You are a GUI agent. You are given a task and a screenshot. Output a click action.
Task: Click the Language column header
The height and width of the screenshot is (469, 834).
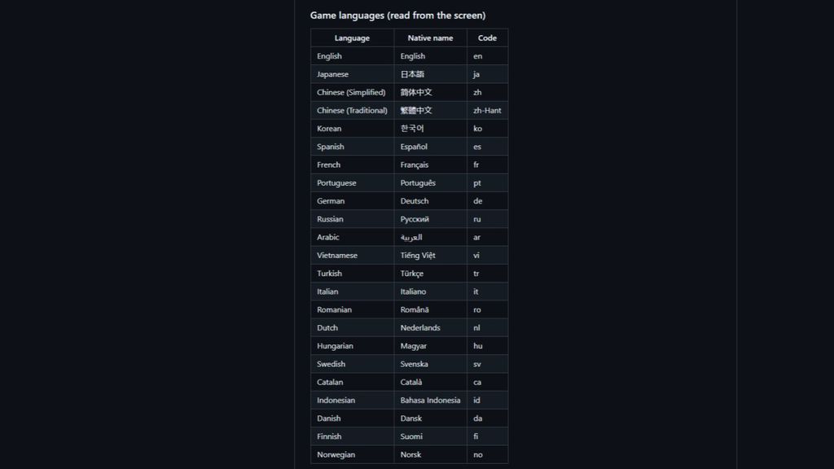pyautogui.click(x=352, y=37)
